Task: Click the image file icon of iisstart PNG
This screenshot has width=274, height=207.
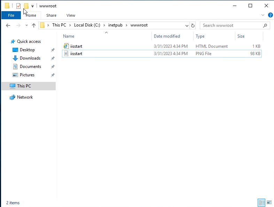Action: pos(66,54)
